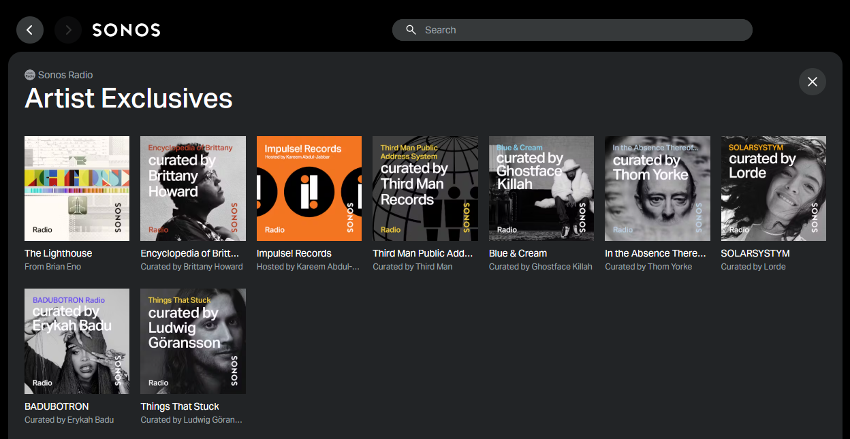Open the Sonos Radio source label

tap(65, 75)
